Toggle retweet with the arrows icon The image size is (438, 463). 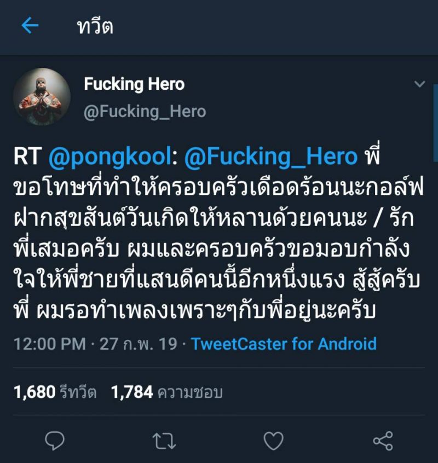tap(164, 440)
